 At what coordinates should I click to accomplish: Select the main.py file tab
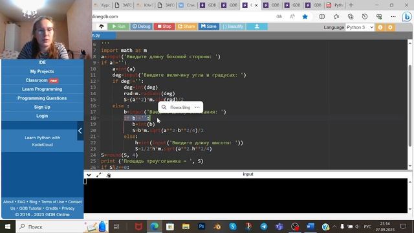point(103,36)
